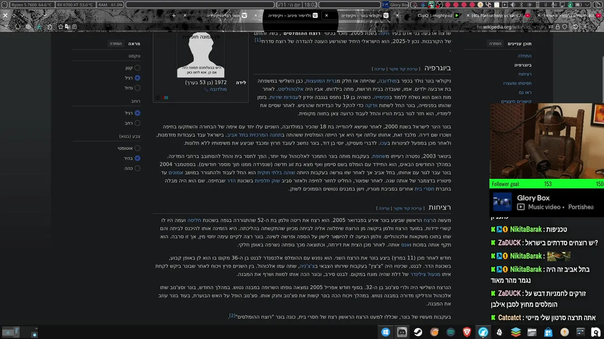The image size is (604, 339).
Task: Select the כהה dark color radio button
Action: pos(137,168)
